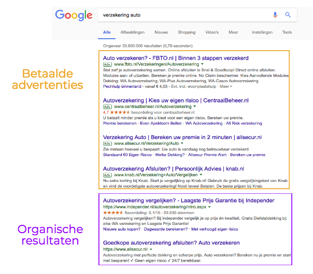Open CentraalBeheer.nl 'Kies uw eigen risico' ad title

pos(176,101)
